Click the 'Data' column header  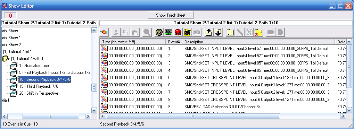point(341,42)
